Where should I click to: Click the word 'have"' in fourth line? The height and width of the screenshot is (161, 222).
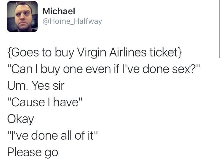pos(68,102)
